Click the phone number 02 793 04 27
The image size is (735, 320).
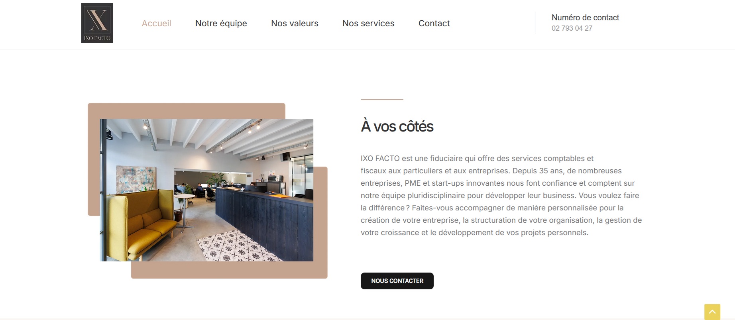coord(572,28)
